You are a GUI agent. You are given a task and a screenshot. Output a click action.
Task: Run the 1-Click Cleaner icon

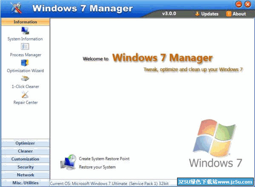[x=25, y=78]
